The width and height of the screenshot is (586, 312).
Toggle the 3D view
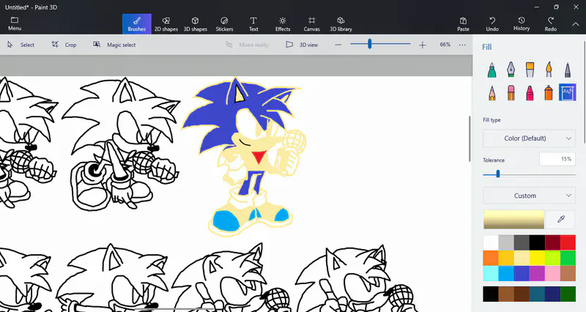302,45
